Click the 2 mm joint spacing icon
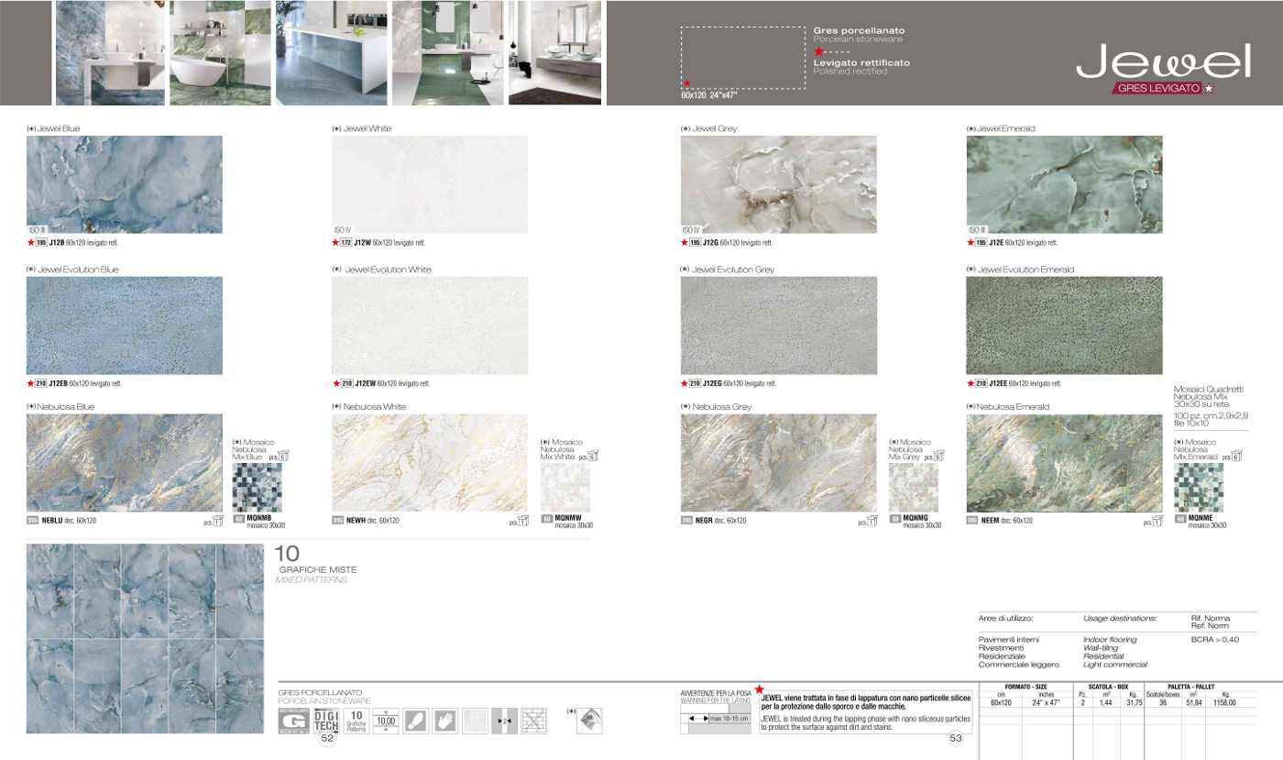The image size is (1283, 760). pyautogui.click(x=504, y=721)
